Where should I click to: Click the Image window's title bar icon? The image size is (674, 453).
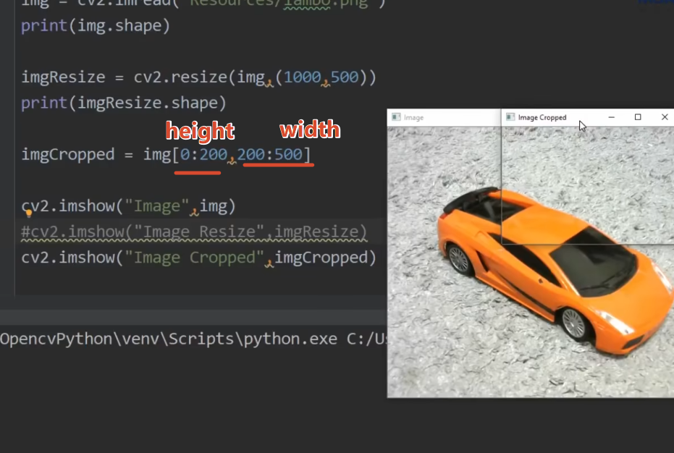(x=396, y=117)
